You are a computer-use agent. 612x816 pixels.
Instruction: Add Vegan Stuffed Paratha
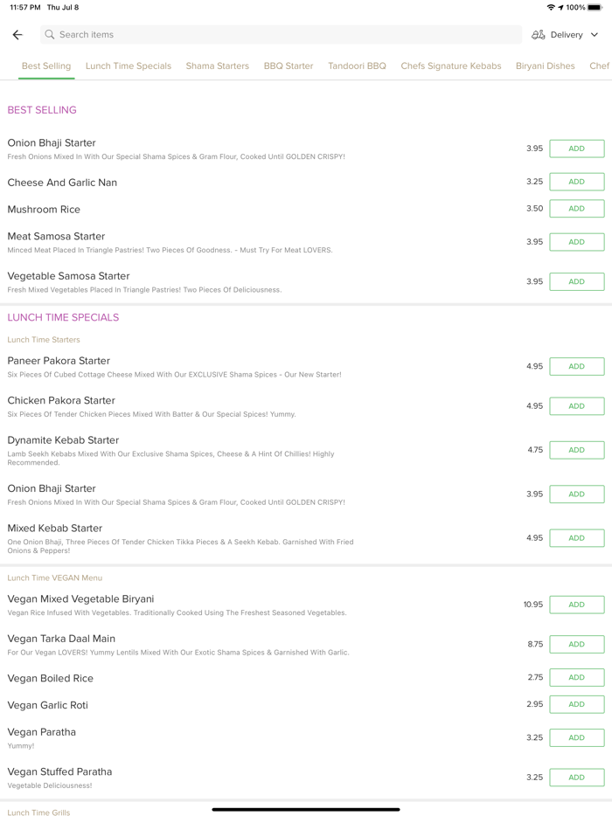tap(576, 778)
